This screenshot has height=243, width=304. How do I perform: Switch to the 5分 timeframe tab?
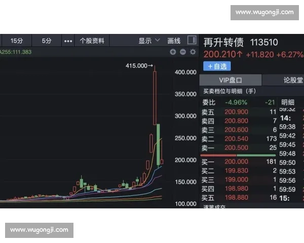coord(47,41)
